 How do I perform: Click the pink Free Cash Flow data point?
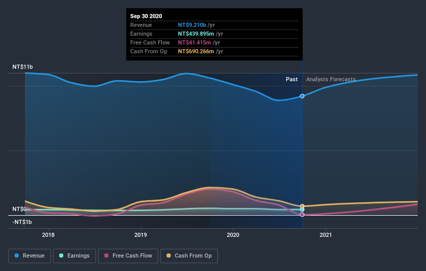click(302, 215)
